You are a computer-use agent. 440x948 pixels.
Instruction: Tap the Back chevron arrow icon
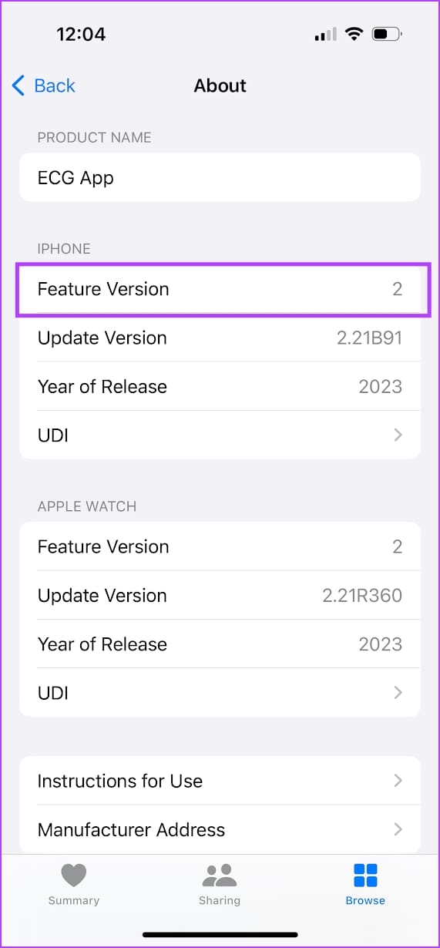pyautogui.click(x=18, y=86)
